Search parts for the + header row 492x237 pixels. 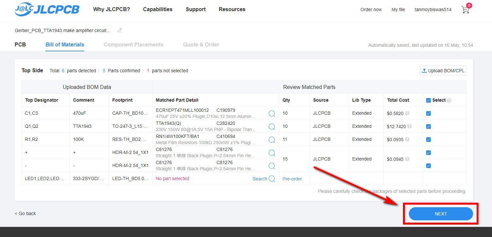coord(272,153)
